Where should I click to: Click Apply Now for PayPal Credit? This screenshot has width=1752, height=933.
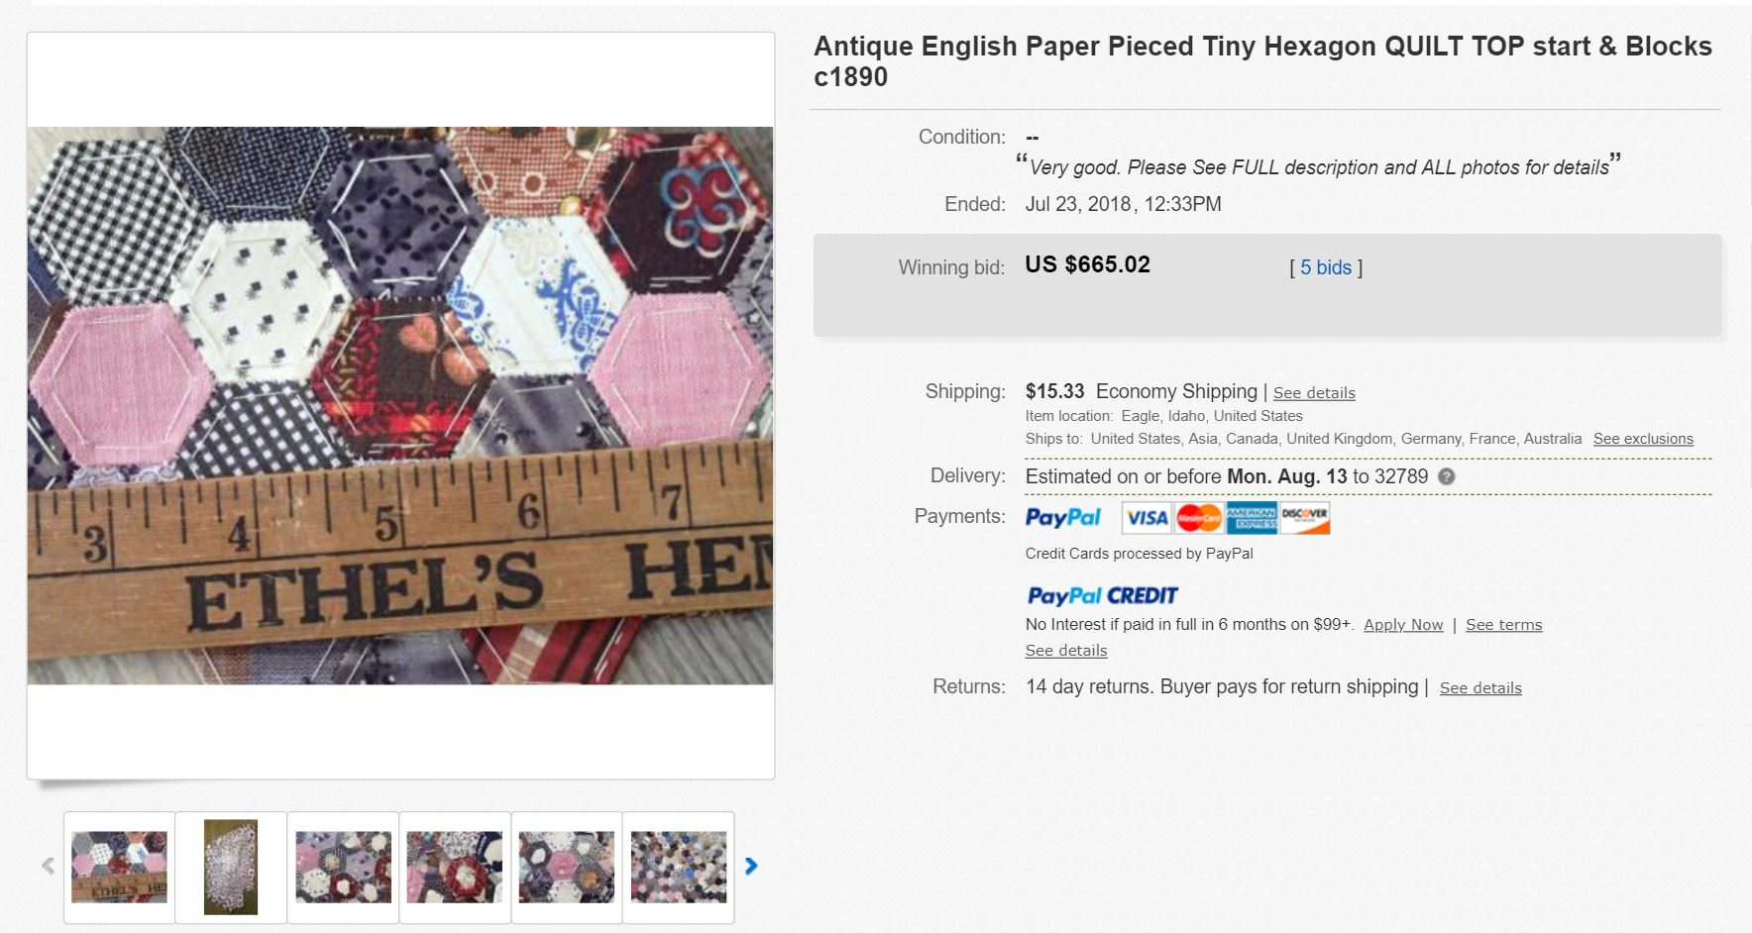pyautogui.click(x=1403, y=625)
